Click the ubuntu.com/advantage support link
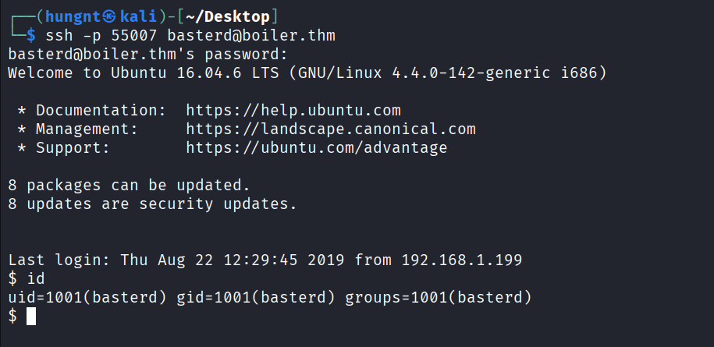This screenshot has width=714, height=347. click(x=317, y=147)
